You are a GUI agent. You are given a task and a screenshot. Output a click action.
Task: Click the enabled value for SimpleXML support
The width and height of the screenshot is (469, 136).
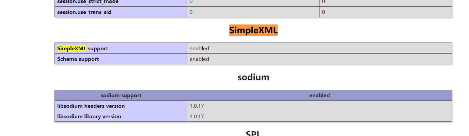199,49
